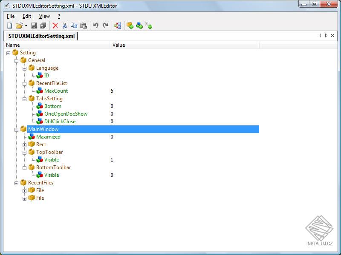Click the RecentFiles box icon
This screenshot has height=255, width=341.
point(23,183)
